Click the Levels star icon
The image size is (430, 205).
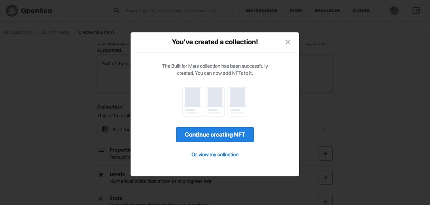[101, 174]
